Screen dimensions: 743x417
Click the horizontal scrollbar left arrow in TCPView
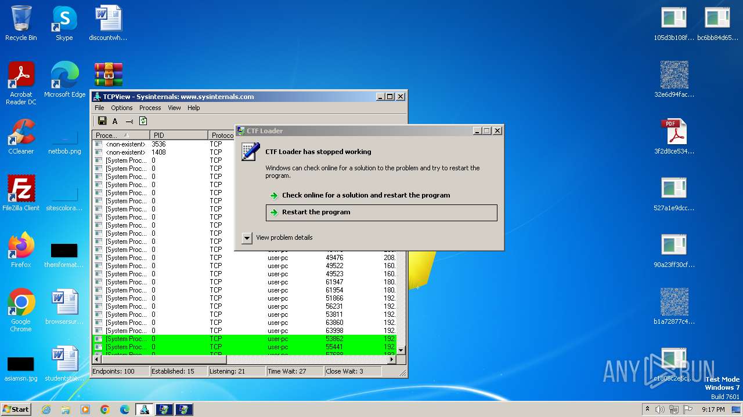coord(96,359)
